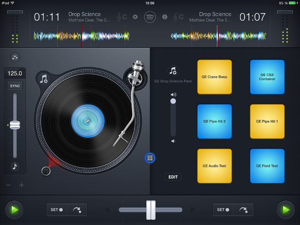Tap the music note pitch icon
Viewport: 300px width, 225px height.
click(x=15, y=166)
